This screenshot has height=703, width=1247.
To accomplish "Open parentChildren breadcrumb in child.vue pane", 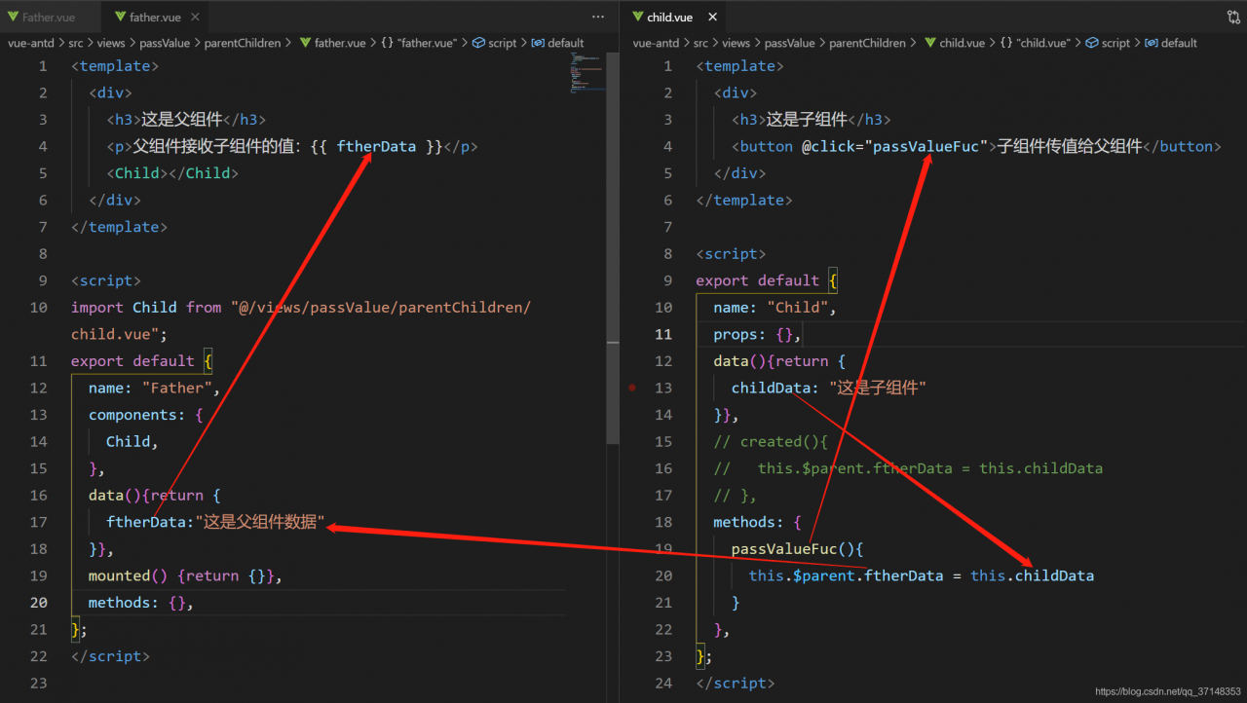I will pos(867,43).
